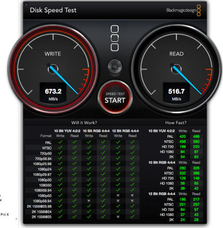The height and width of the screenshot is (228, 223).
Task: Click the 10 Bit RGB NTSC write value 332
Action: point(183,173)
